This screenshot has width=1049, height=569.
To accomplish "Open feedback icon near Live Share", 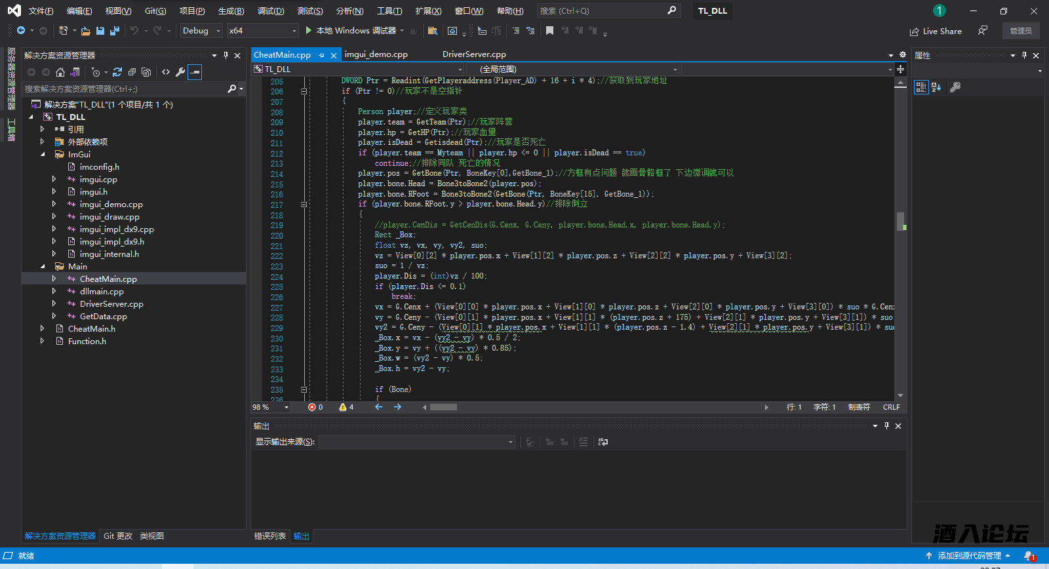I will point(983,31).
